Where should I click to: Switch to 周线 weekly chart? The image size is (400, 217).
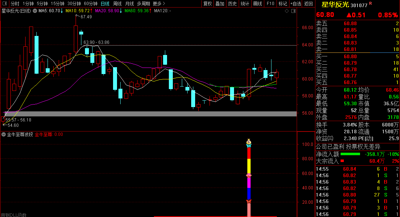(117, 4)
